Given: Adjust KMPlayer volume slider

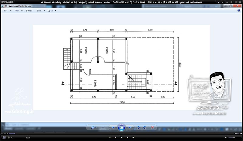Looking at the screenshot, I should click(234, 137).
